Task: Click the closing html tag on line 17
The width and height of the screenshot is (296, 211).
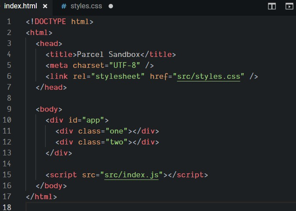Action: pyautogui.click(x=41, y=197)
